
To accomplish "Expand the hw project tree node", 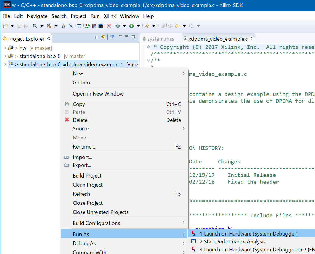I will pos(5,48).
